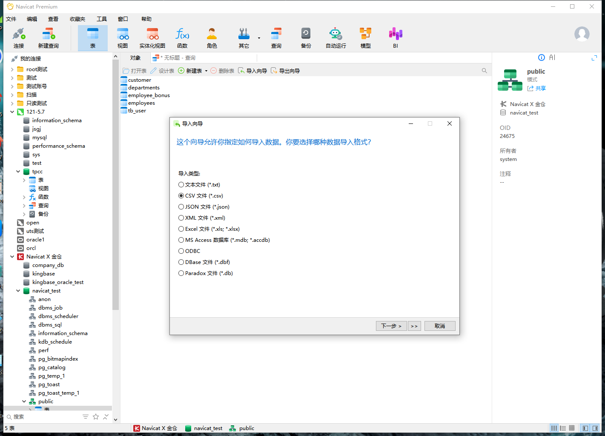Image resolution: width=605 pixels, height=436 pixels.
Task: Choose Paradox 文件 (*.db) import type
Action: (206, 273)
